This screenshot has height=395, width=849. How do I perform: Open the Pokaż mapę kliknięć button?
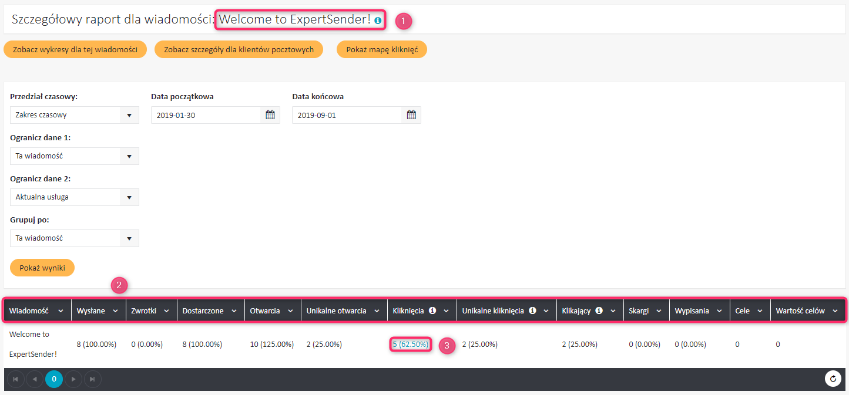coord(382,50)
